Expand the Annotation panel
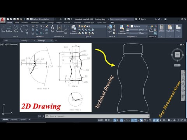 pos(59,37)
